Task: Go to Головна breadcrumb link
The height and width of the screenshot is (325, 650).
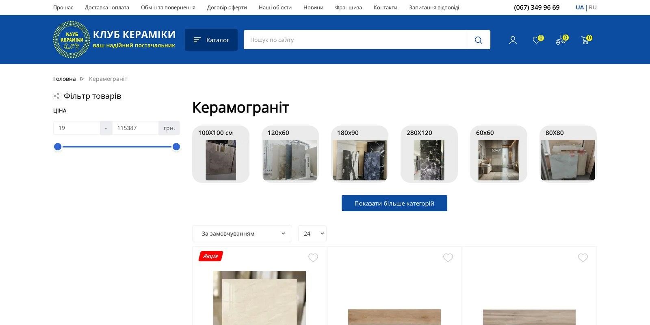Action: click(65, 79)
